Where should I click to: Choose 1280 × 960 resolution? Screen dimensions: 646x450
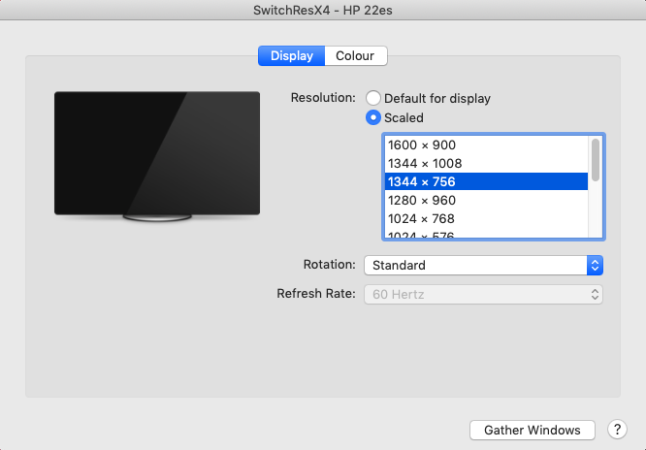486,201
